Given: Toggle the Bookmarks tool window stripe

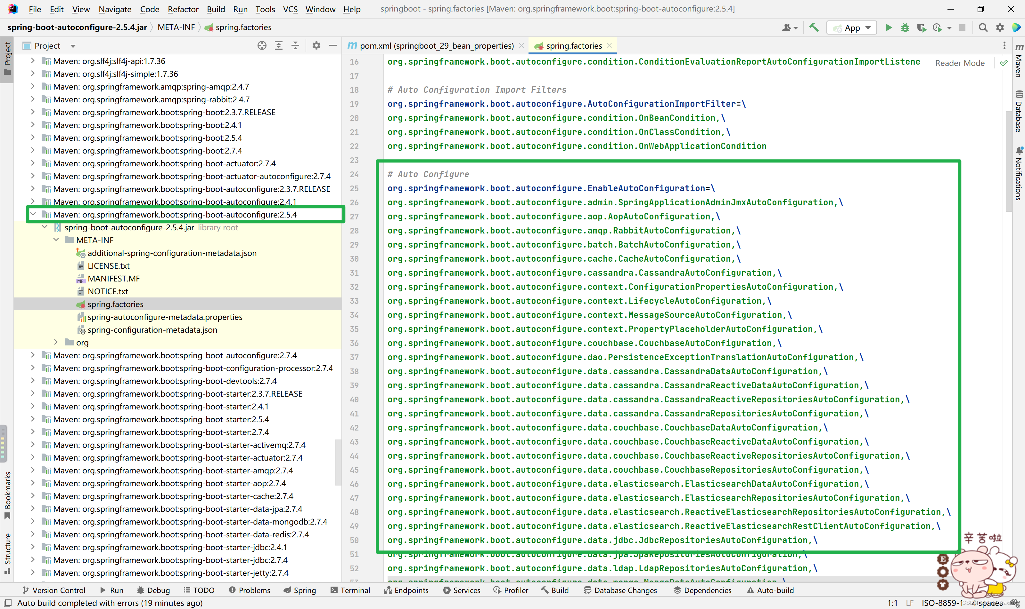Looking at the screenshot, I should (7, 495).
